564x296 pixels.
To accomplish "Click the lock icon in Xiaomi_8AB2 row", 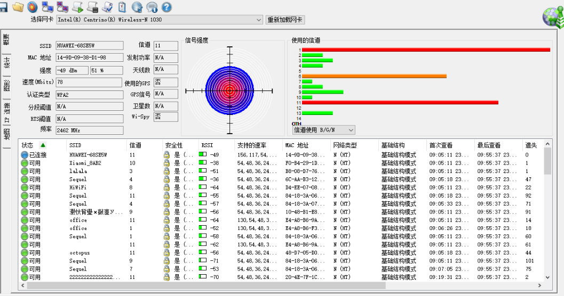I will (x=166, y=163).
